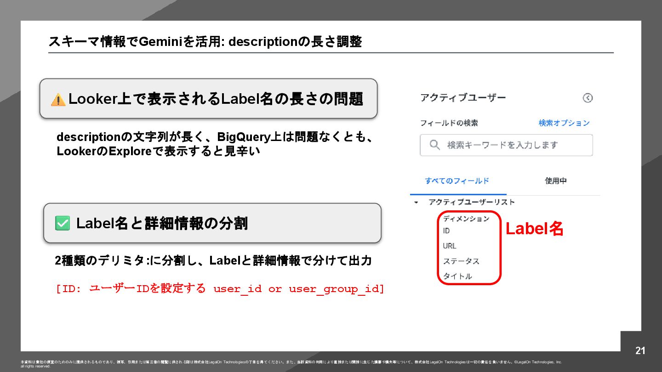Collapse the アクティブユーザー panel with the circled arrow
Screen dimensions: 662x372
588,98
